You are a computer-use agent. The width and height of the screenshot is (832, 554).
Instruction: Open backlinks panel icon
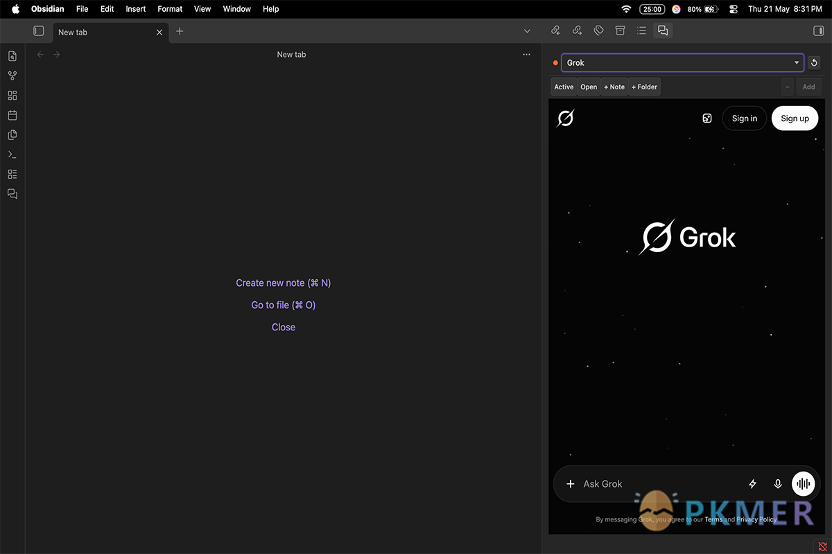tap(555, 30)
